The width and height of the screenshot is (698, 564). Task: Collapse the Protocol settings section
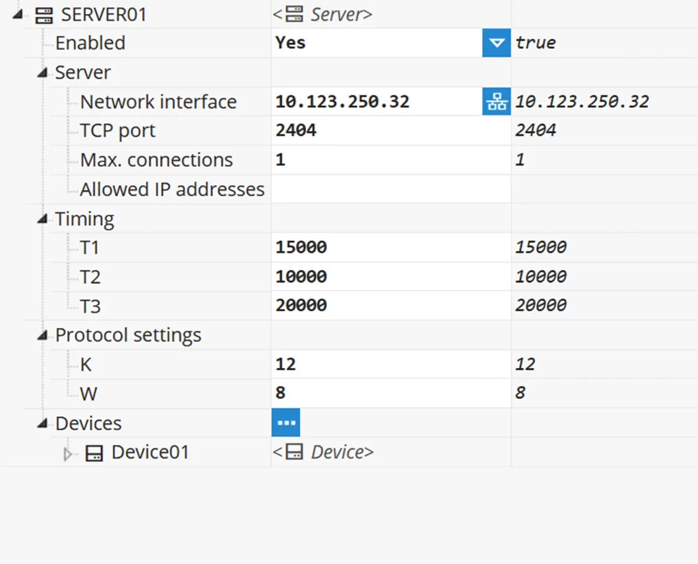(x=42, y=334)
